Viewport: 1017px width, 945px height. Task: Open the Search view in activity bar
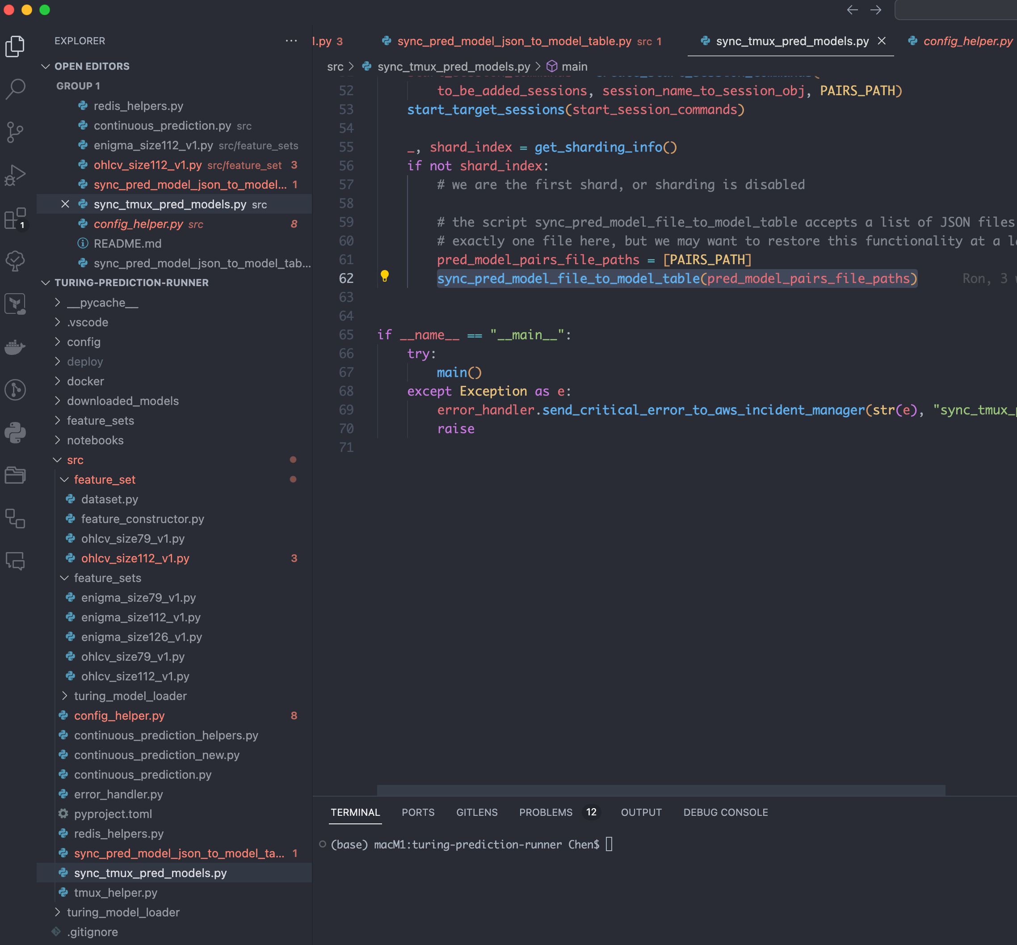point(15,89)
